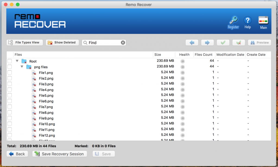Click File8.png file icon
Image resolution: width=278 pixels, height=167 pixels.
pyautogui.click(x=34, y=112)
